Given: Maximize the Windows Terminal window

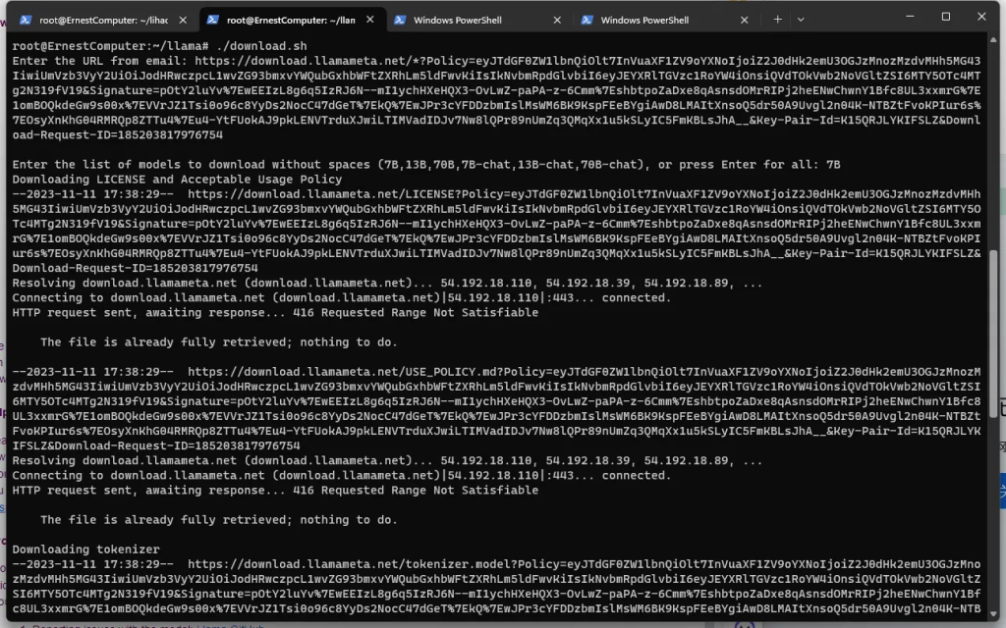Looking at the screenshot, I should [x=945, y=17].
